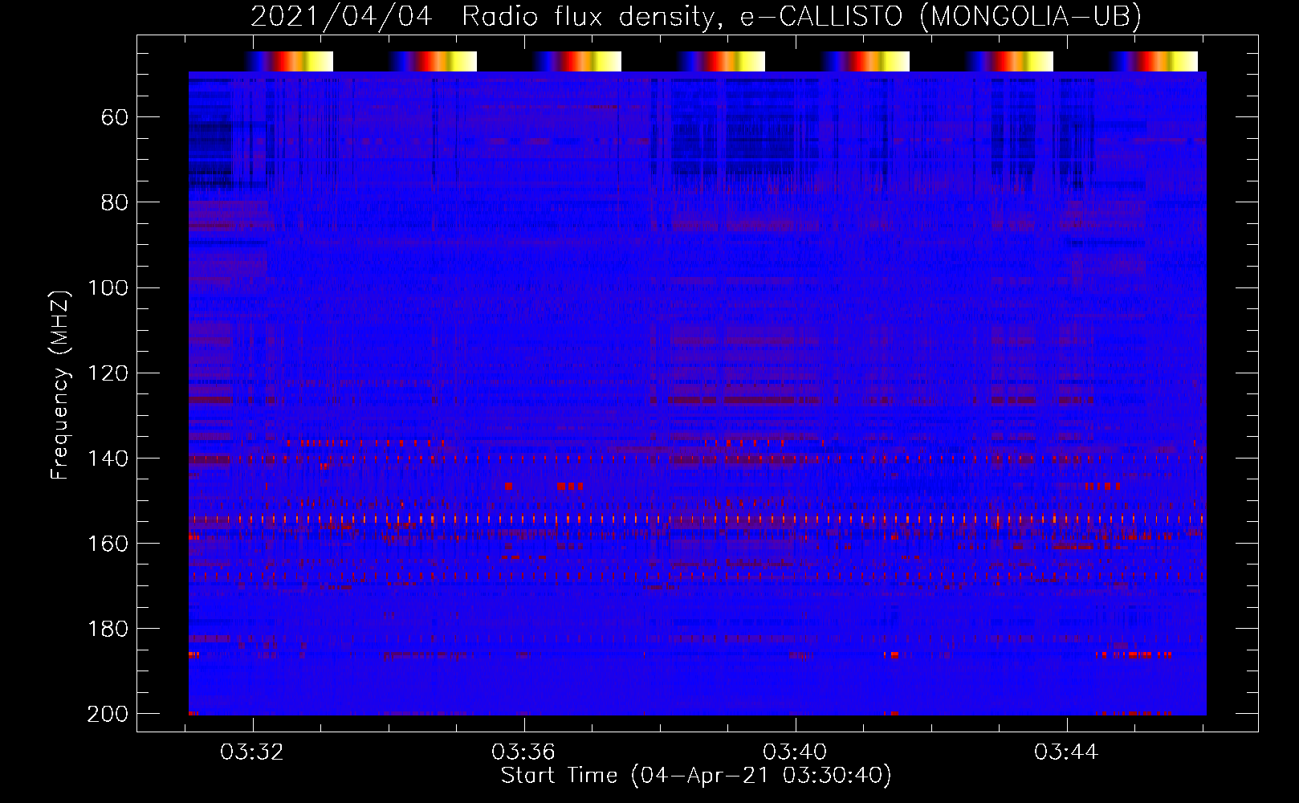The image size is (1299, 803).
Task: Click the 180 frequency tick label
Action: [108, 629]
